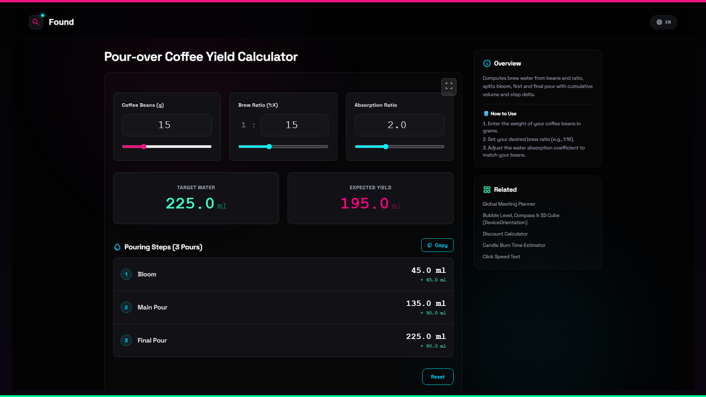Image resolution: width=706 pixels, height=397 pixels.
Task: Click the step 3 Final Pour number badge
Action: [x=126, y=340]
